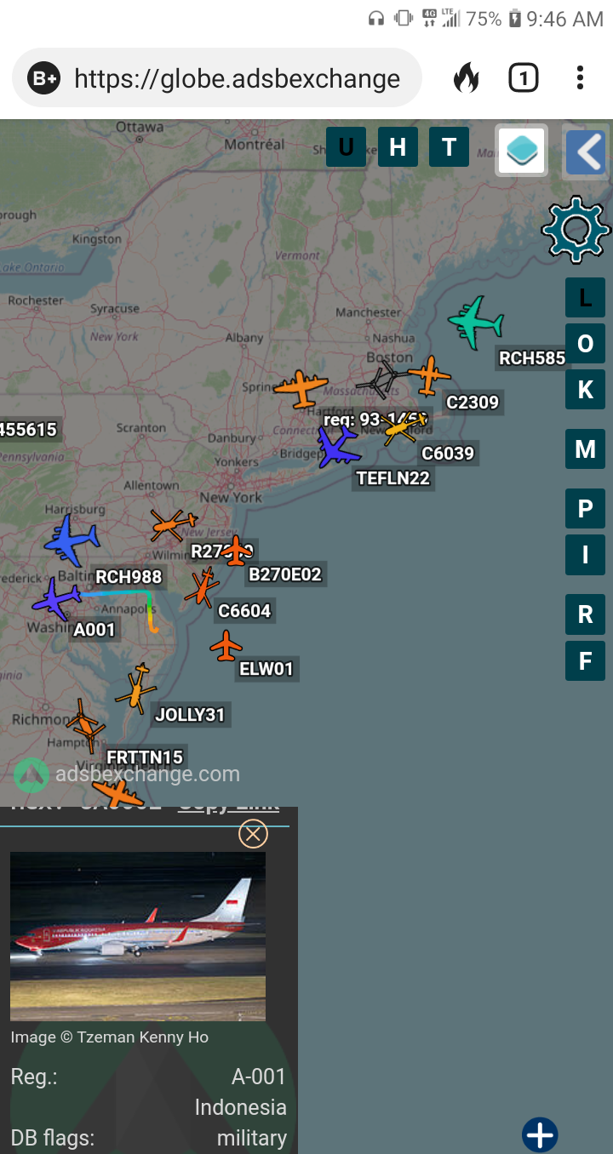Click the JOLLY31 callsign label
The height and width of the screenshot is (1154, 613).
190,715
